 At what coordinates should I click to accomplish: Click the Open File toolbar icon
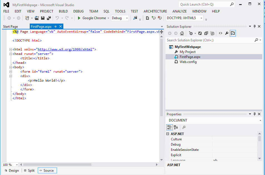tap(37, 18)
